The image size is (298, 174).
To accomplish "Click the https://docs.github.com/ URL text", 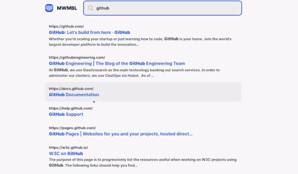I will pyautogui.click(x=71, y=89).
